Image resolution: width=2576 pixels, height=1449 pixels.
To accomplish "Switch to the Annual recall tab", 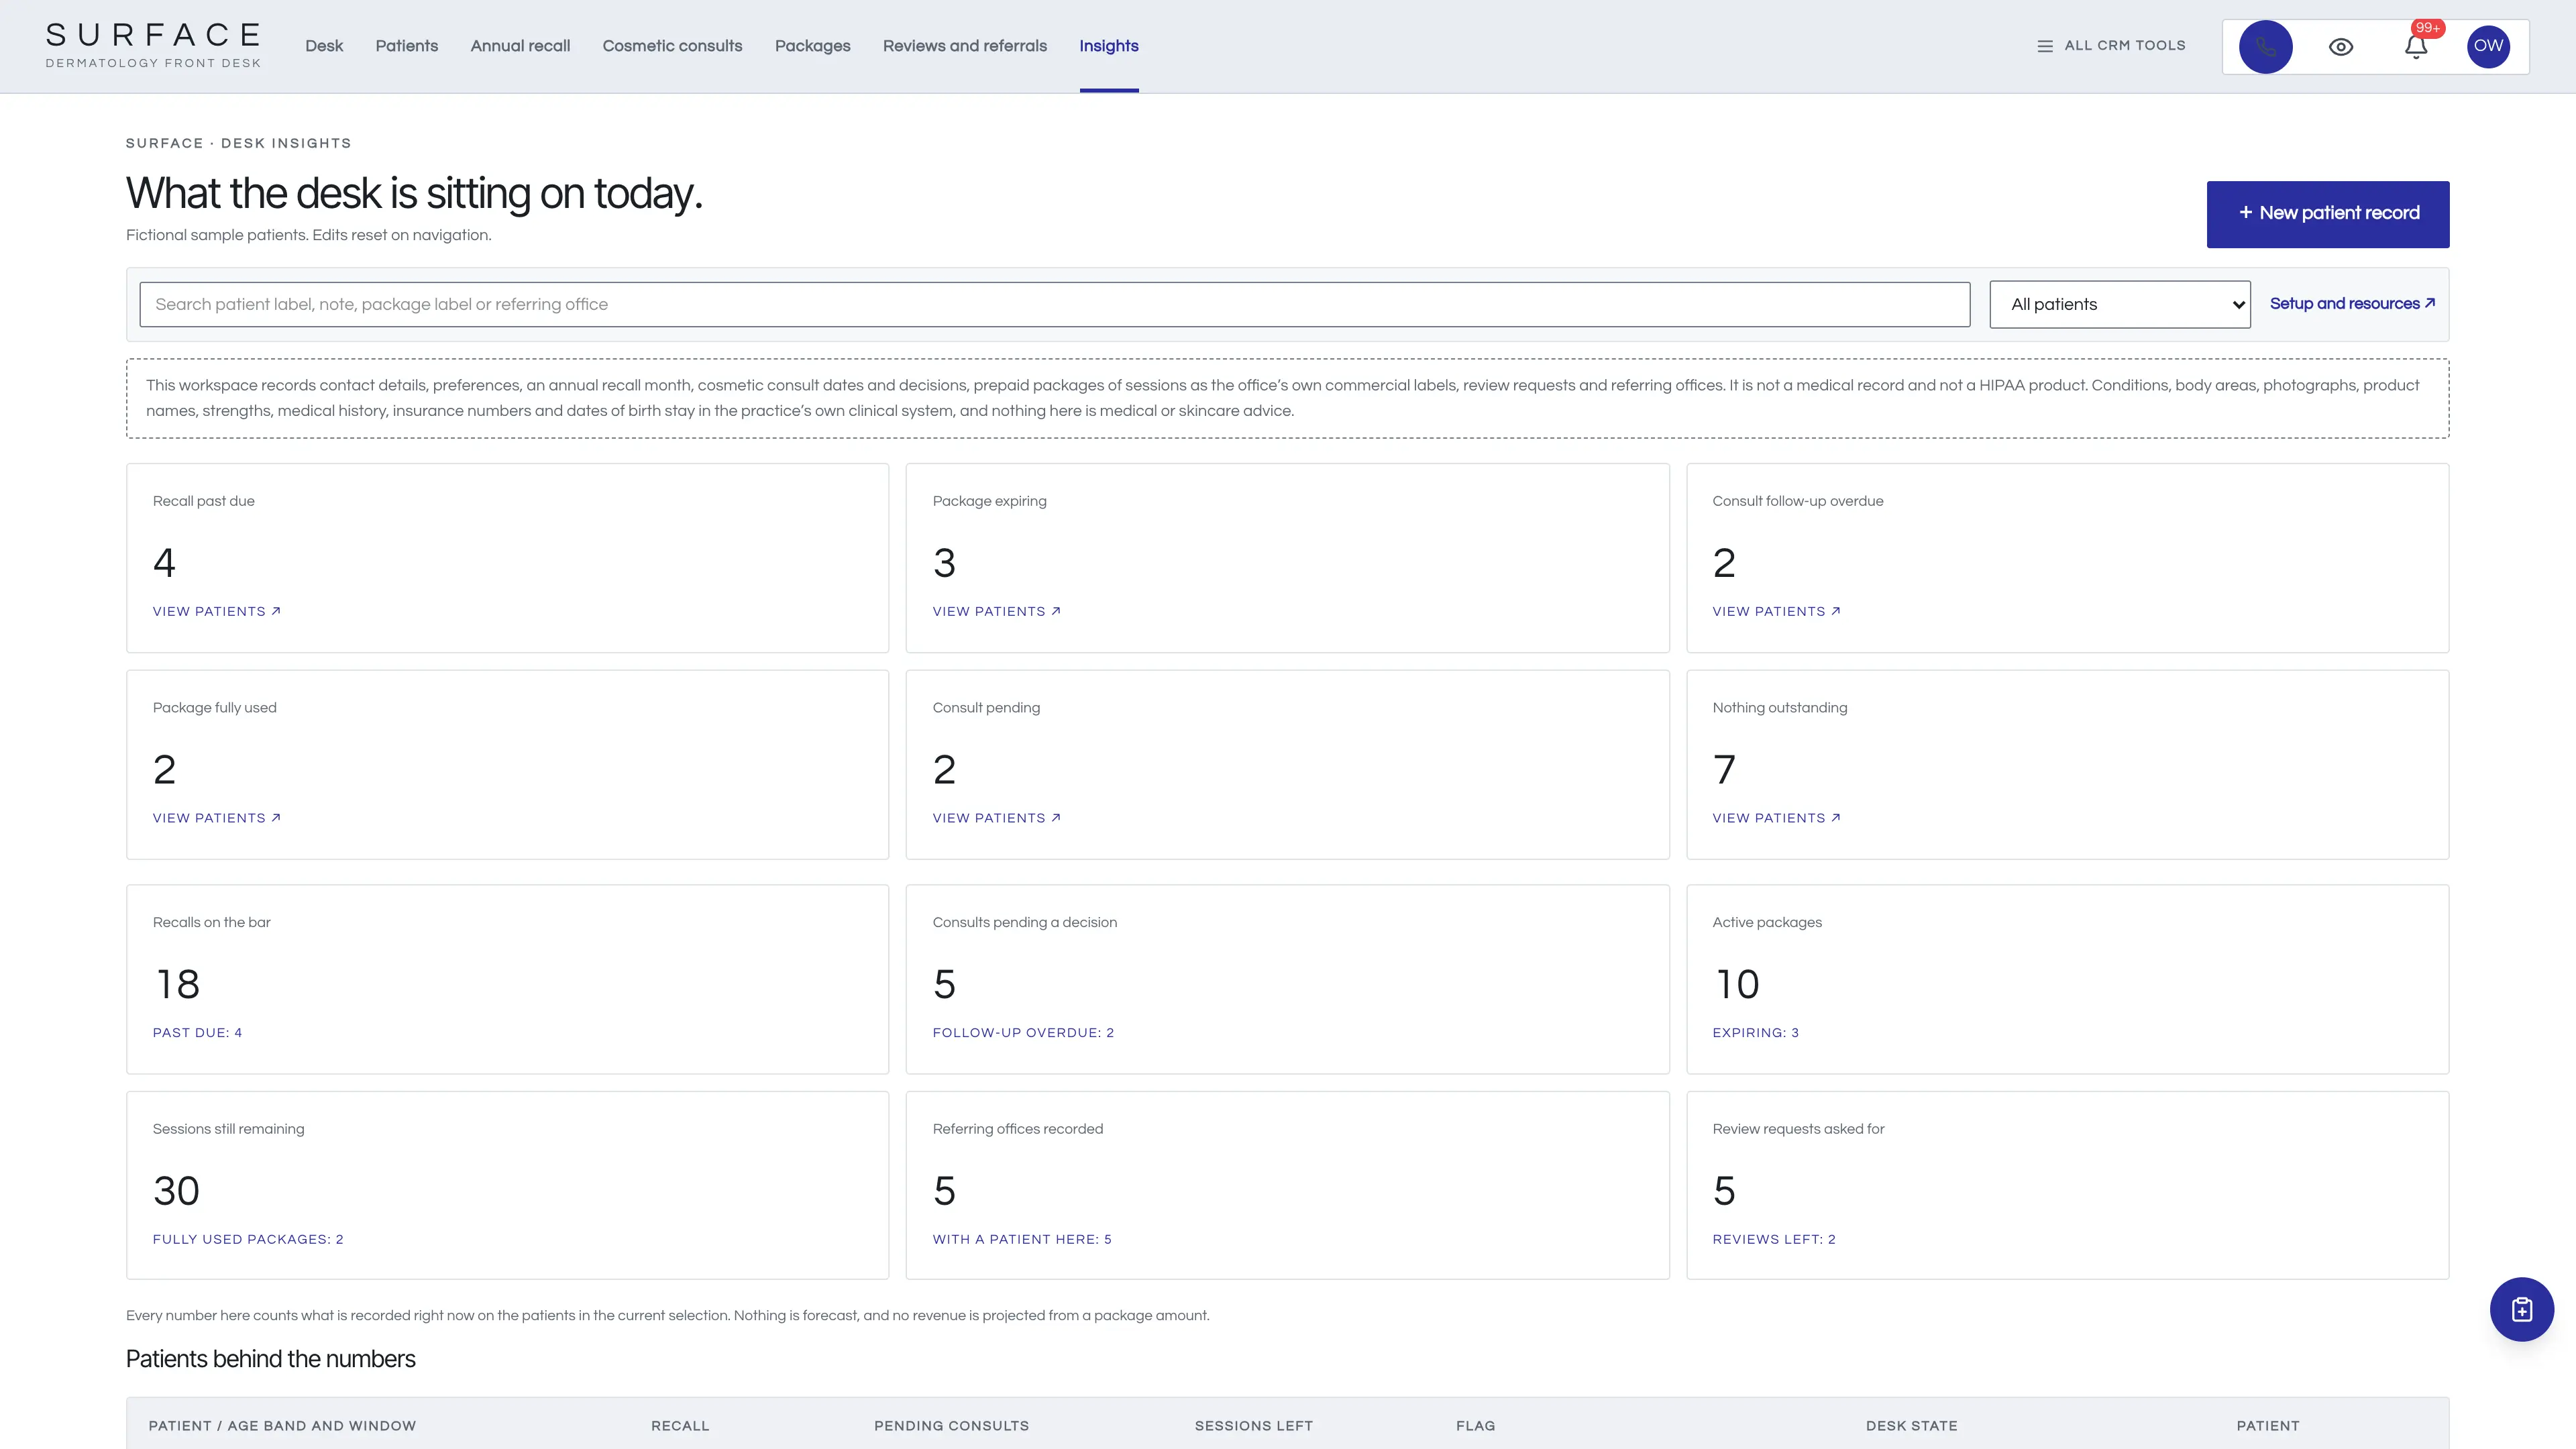I will click(520, 46).
